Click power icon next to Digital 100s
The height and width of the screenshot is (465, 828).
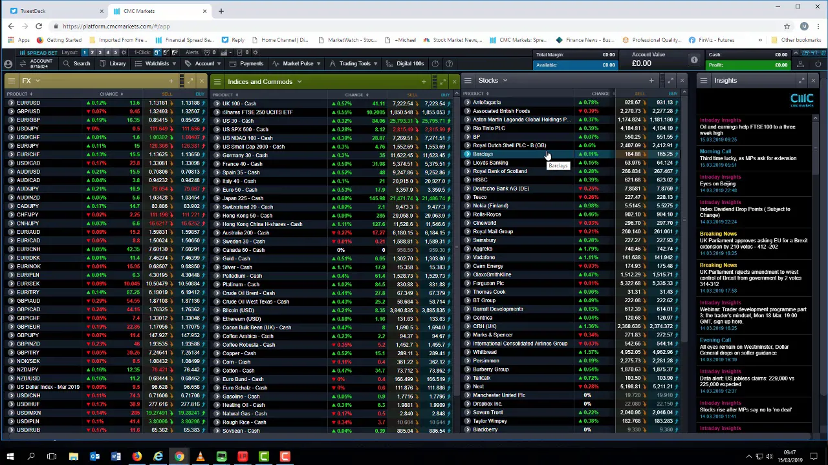[435, 63]
